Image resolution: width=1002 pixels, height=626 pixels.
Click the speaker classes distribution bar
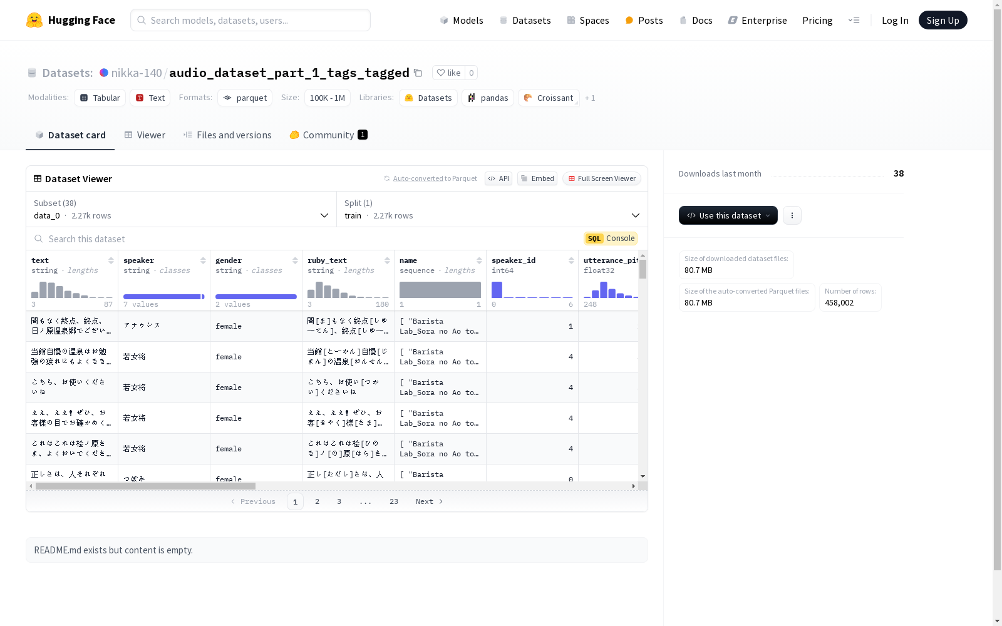(x=164, y=297)
